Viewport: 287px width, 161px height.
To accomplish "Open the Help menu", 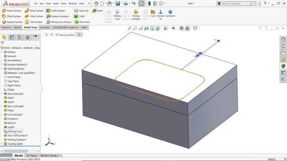I will 82,4.
